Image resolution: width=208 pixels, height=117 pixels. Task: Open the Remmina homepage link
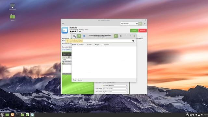coord(67,49)
